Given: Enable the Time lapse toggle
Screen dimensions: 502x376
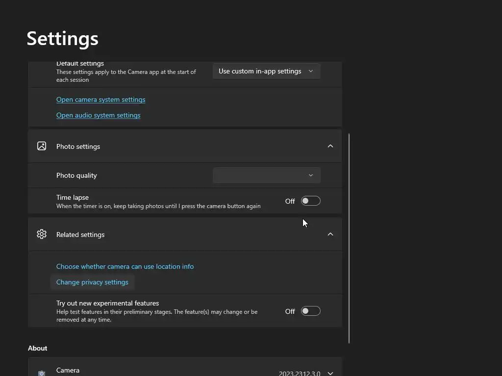Looking at the screenshot, I should click(310, 201).
